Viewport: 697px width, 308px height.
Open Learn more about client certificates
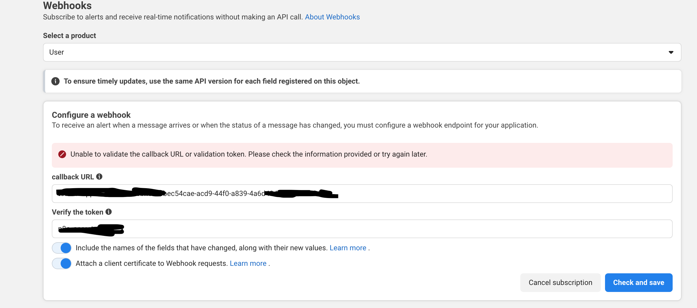coord(248,263)
